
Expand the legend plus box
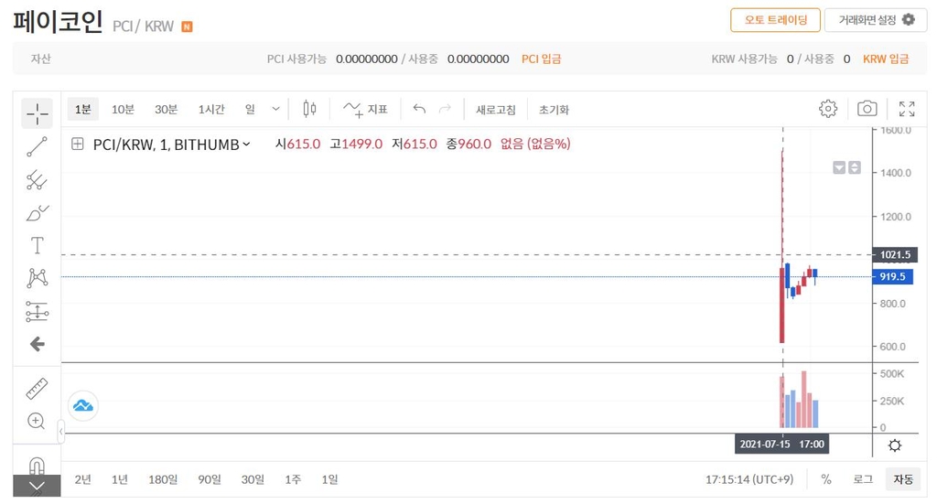(x=78, y=144)
